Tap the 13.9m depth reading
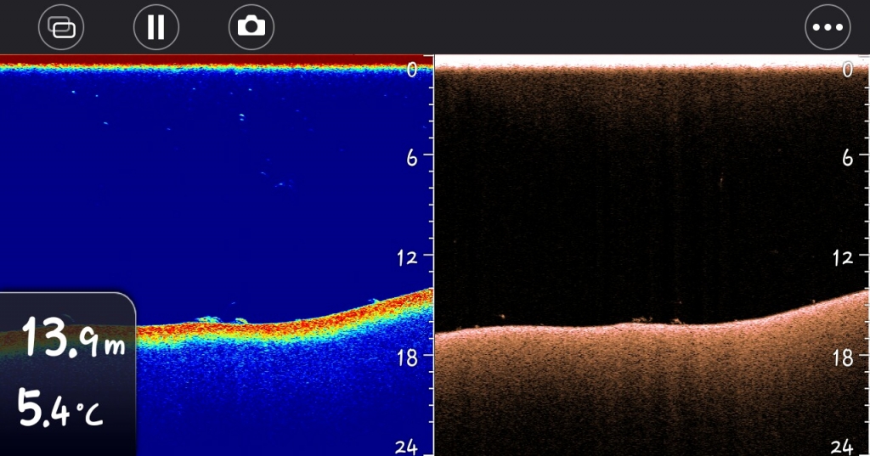Screen dimensions: 870x456 tap(74, 337)
